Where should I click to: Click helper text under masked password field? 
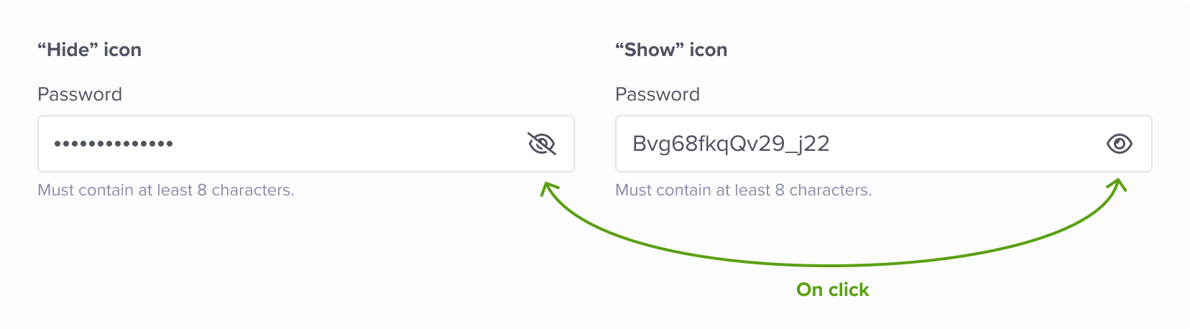tap(166, 190)
